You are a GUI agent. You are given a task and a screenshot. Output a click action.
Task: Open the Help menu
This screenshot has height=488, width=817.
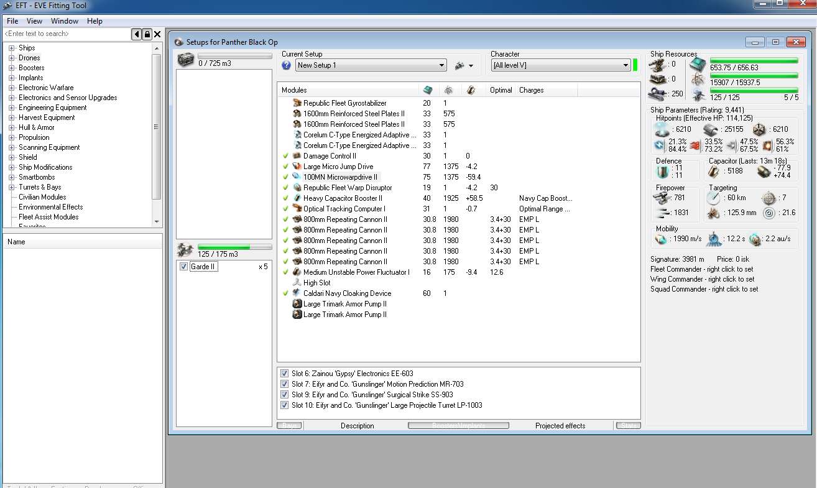(x=95, y=21)
